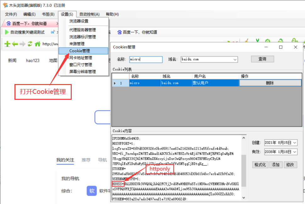
Task: Click the green back arrow icon
Action: [x=14, y=44]
